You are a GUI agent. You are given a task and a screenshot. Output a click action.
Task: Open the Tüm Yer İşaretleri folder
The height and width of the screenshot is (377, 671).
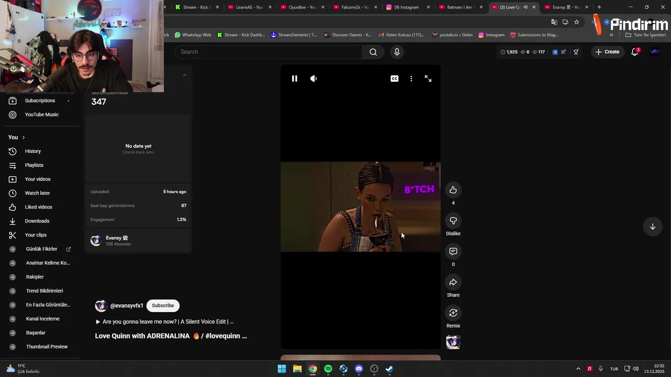(645, 35)
